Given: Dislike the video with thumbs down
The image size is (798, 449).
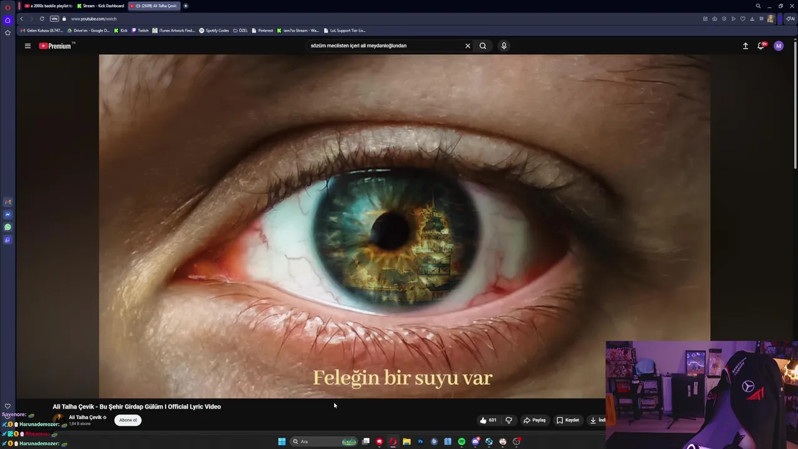Looking at the screenshot, I should tap(509, 420).
